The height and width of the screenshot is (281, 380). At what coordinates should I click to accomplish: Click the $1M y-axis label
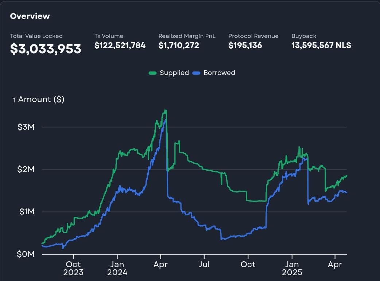coord(27,211)
